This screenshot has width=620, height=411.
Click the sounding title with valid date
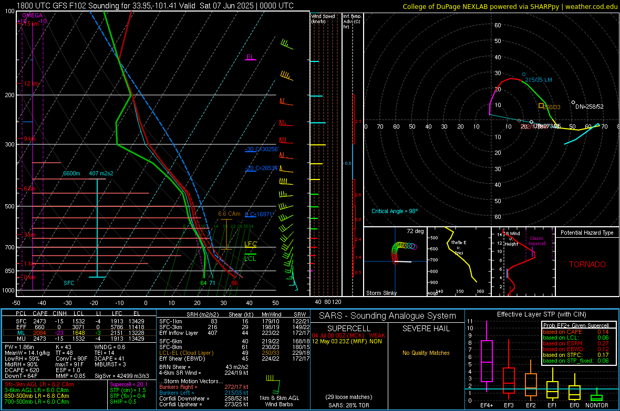tap(155, 6)
